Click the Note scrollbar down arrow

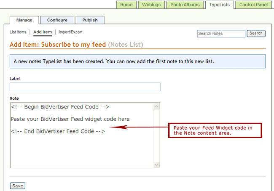click(156, 165)
